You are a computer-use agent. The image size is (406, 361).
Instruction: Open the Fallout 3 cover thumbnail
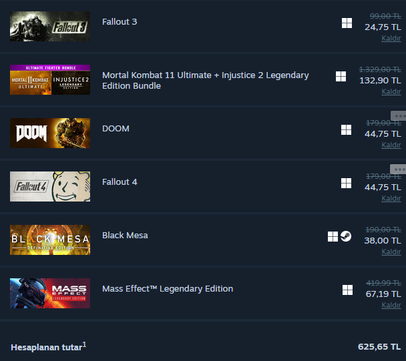click(x=50, y=26)
